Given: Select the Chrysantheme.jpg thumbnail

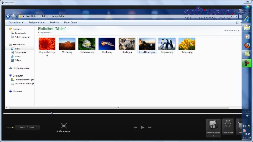Looking at the screenshot, I should point(47,44).
